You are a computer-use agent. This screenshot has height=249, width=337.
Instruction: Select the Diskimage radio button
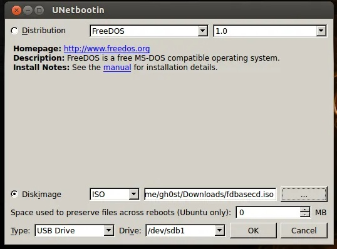click(x=14, y=195)
